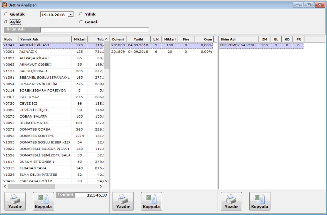Choose the Yıllık radio option
Viewport: 327px width, 215px height.
(81, 15)
